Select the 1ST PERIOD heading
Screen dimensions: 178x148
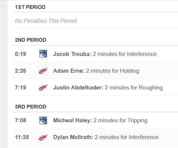point(30,7)
